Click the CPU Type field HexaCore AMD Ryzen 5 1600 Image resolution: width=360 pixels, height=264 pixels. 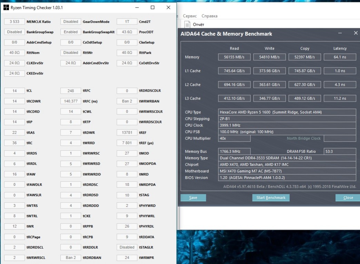[287, 112]
